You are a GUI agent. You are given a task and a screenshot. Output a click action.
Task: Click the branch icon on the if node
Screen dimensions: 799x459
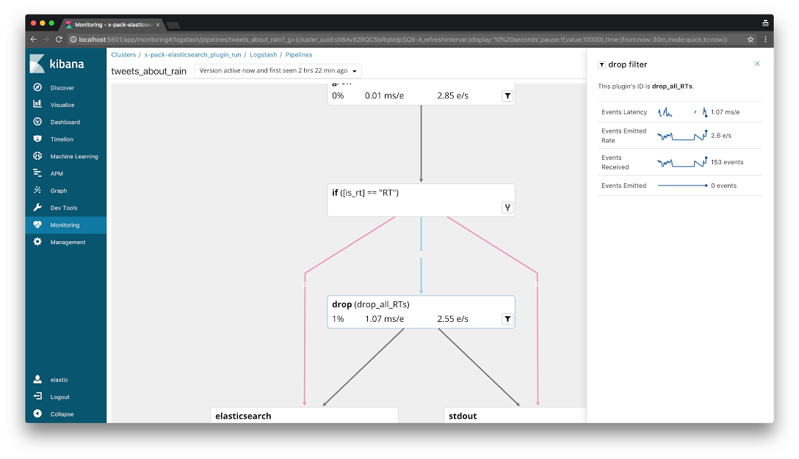coord(507,207)
